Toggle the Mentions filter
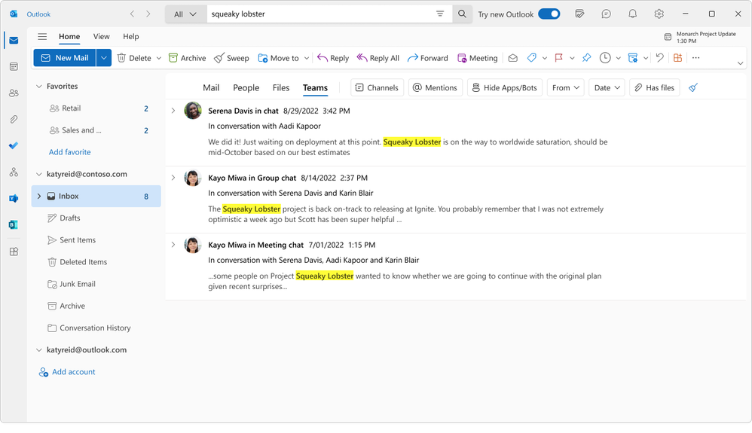The height and width of the screenshot is (433, 752). 435,88
